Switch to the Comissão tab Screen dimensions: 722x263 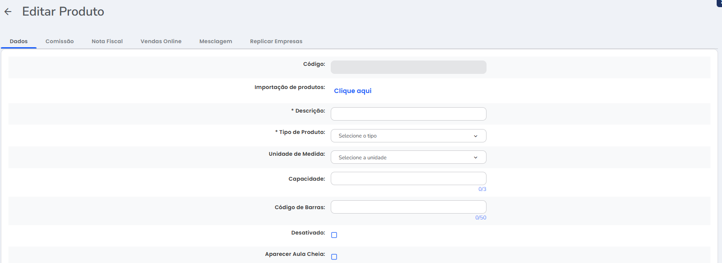[60, 41]
